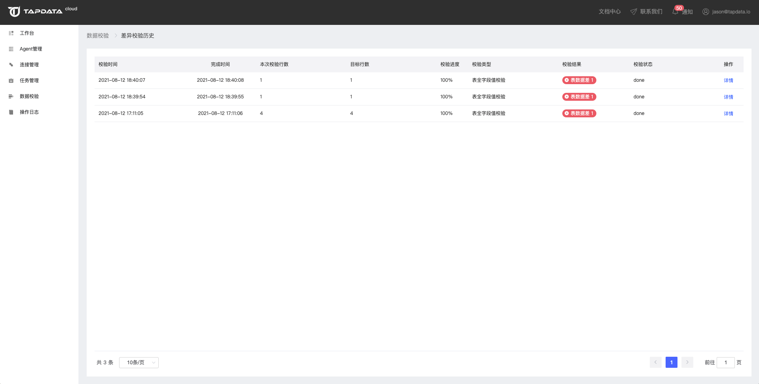Image resolution: width=759 pixels, height=384 pixels.
Task: Click the previous page arrow
Action: (655, 362)
